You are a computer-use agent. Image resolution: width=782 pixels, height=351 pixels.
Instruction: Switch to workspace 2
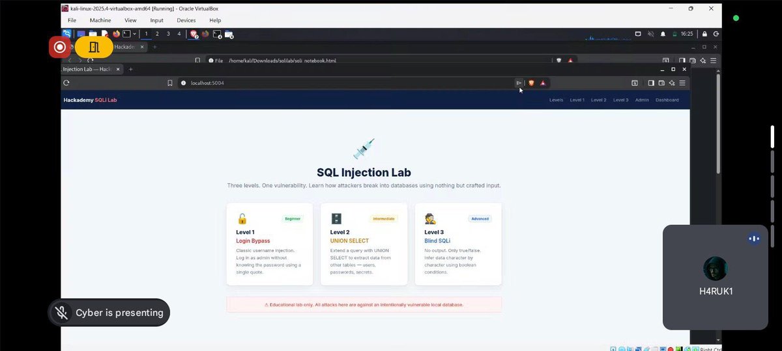click(157, 34)
